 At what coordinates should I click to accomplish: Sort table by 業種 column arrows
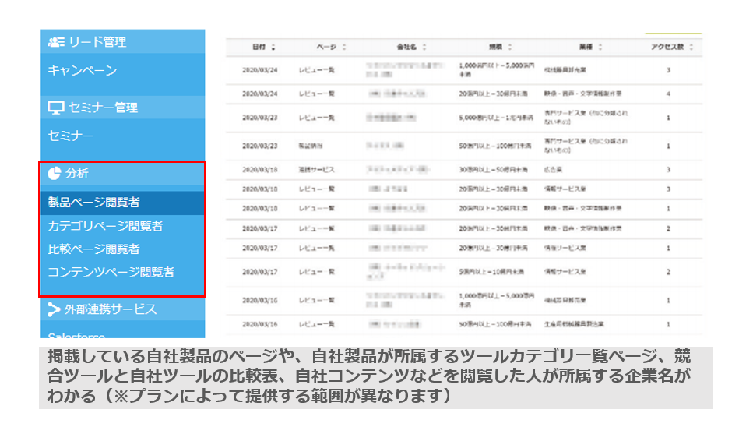(600, 47)
